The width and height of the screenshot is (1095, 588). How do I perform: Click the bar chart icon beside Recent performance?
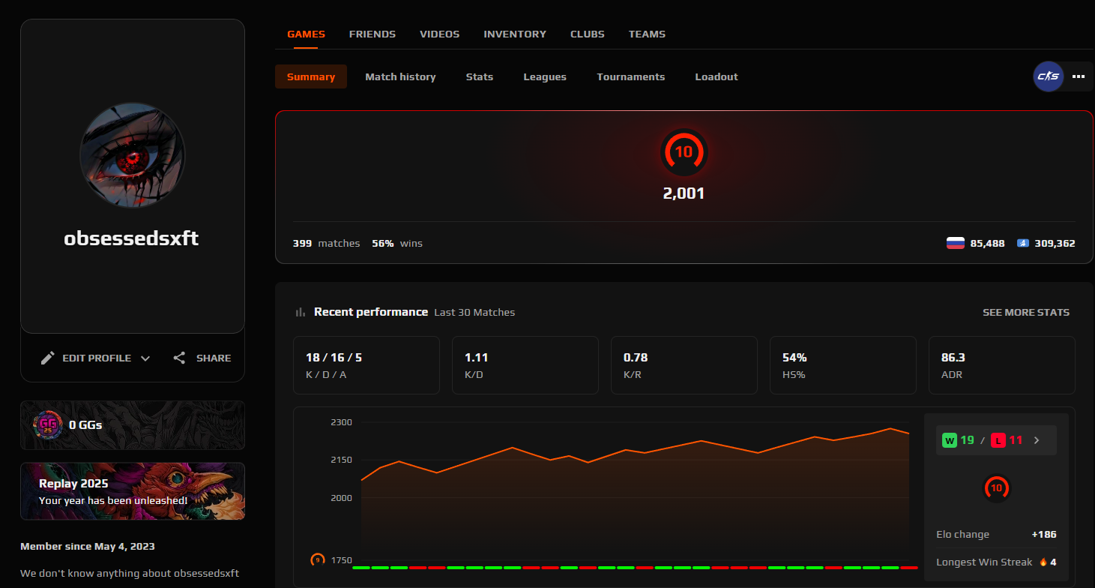coord(300,311)
